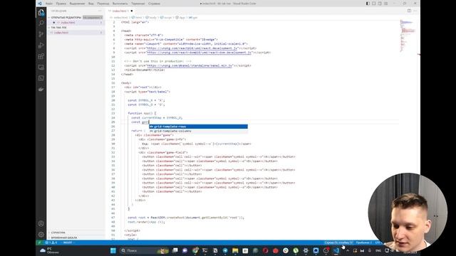
Task: Open Remote Explorer icon in activity bar
Action: point(41,68)
